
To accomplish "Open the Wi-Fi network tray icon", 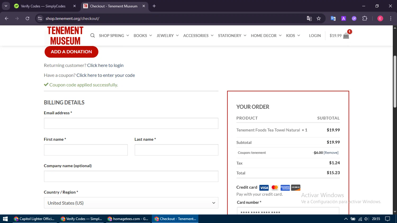I will tap(360, 219).
